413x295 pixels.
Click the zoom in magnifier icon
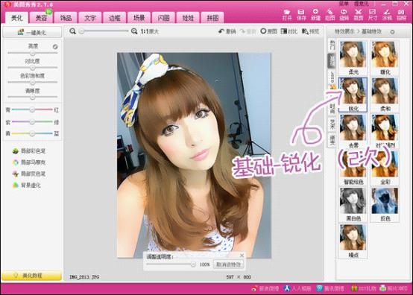(x=134, y=31)
